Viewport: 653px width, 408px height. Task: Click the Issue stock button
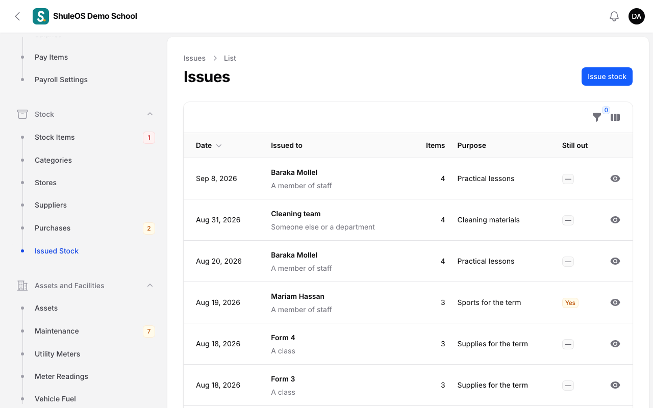607,76
